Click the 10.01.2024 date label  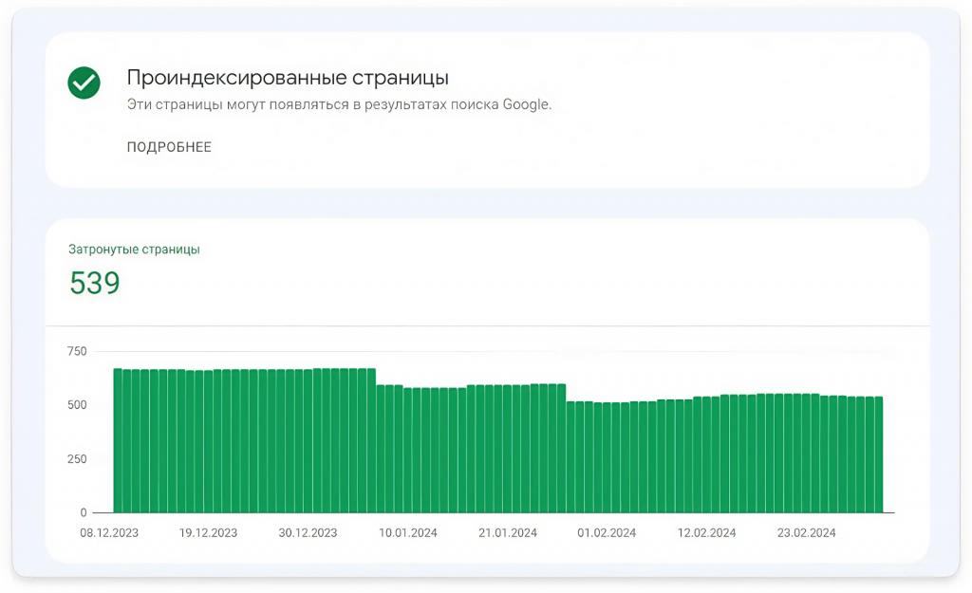pos(408,533)
